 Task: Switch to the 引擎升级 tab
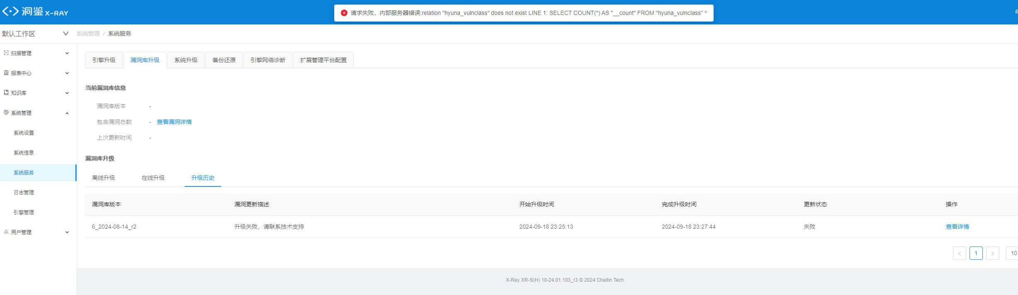pyautogui.click(x=104, y=60)
